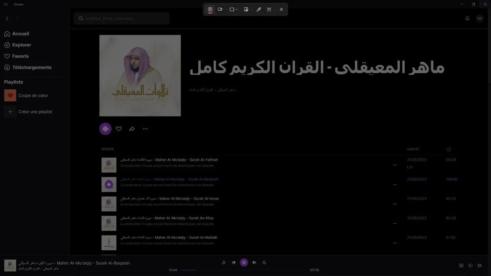Open the audio settings sliders icon
Screen dimensions: 491x276
click(x=479, y=266)
